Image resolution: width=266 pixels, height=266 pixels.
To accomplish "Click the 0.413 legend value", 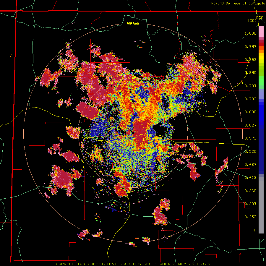I will pyautogui.click(x=250, y=178).
